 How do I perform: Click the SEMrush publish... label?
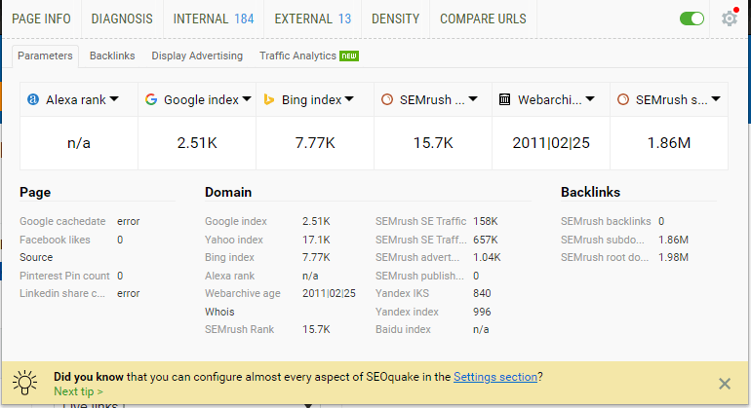pyautogui.click(x=419, y=276)
